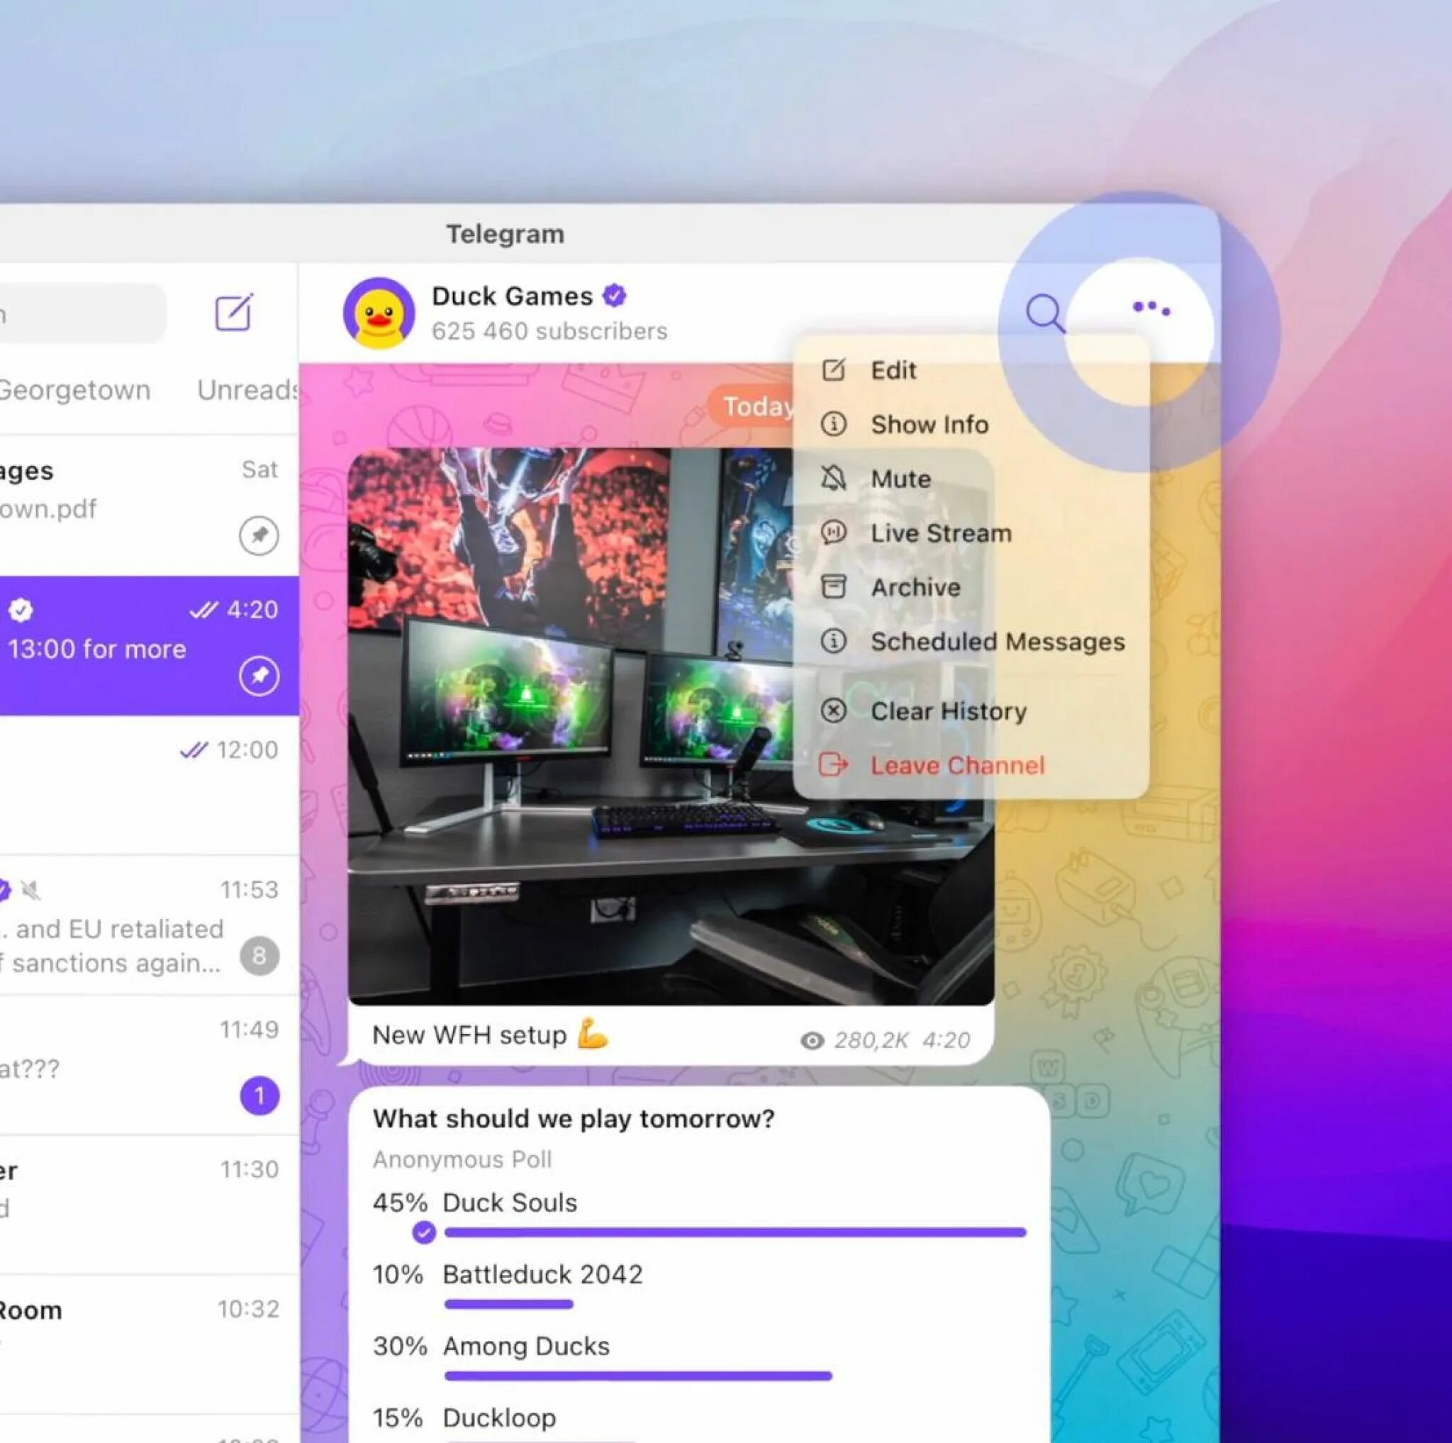Click unread badge 1 on 11:49 chat

pyautogui.click(x=259, y=1096)
